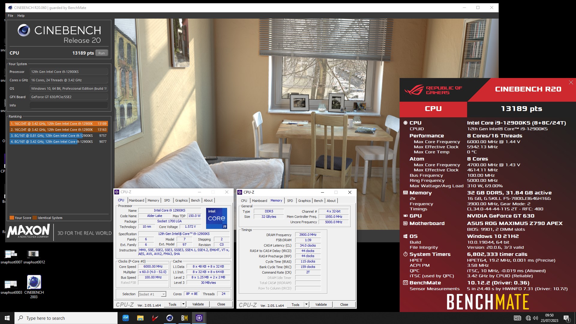Screen dimensions: 576x324
Task: Click the 13189 pts score in BenchMate
Action: [x=521, y=109]
